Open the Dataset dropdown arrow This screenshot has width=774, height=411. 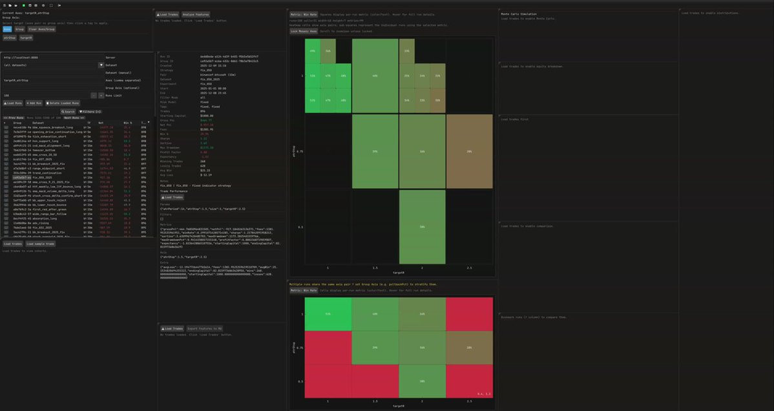click(101, 65)
